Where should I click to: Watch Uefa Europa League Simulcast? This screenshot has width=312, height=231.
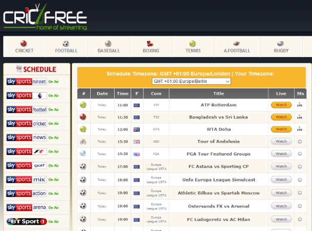point(281,180)
